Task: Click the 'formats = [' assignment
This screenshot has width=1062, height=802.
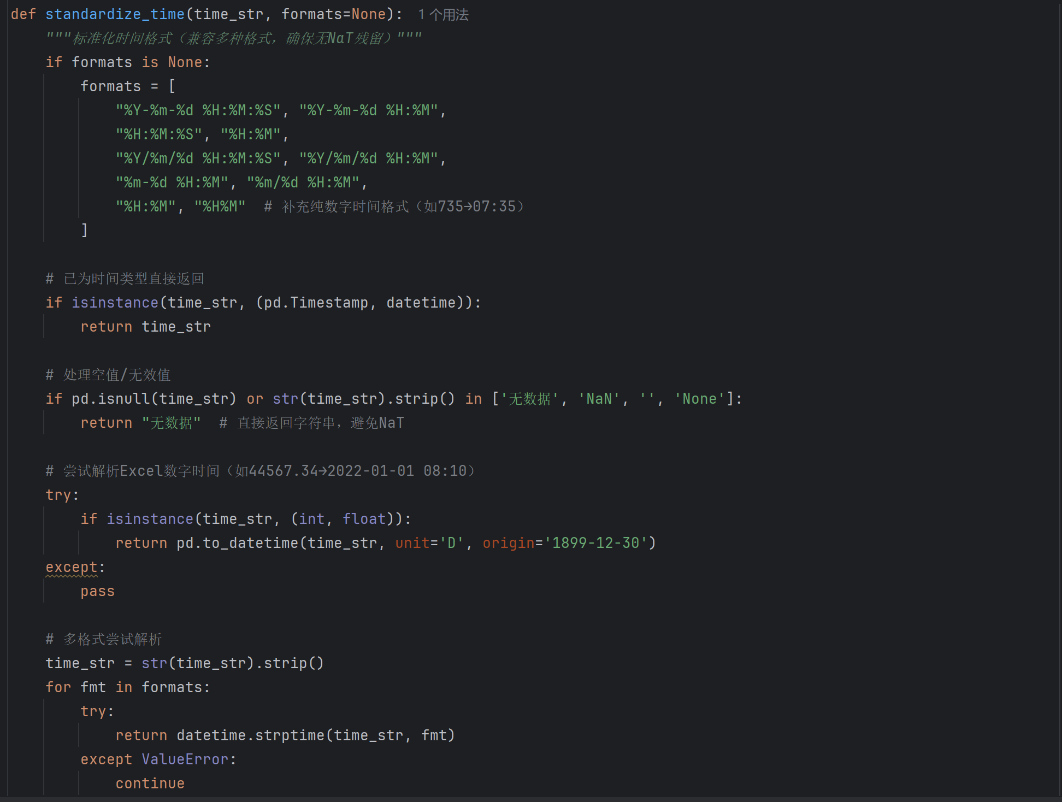Action: coord(128,86)
